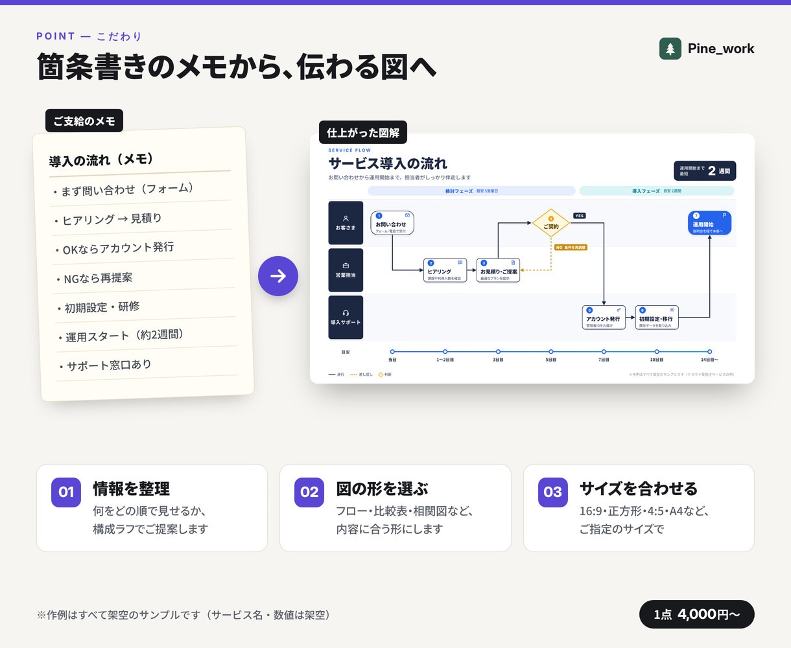Viewport: 791px width, 648px height.
Task: Click the footnote ※作例はすべて架空のサンプルです
Action: [185, 614]
